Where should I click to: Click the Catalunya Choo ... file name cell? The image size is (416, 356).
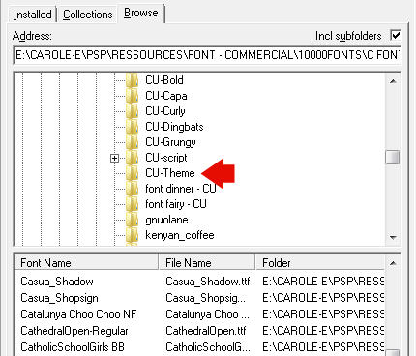pyautogui.click(x=207, y=314)
